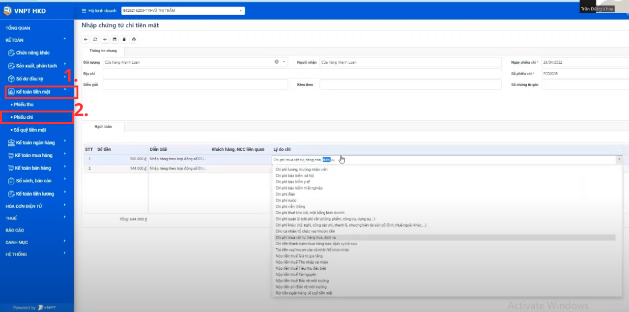Delete the voucher with the trash icon
This screenshot has height=312, width=629.
coord(124,39)
